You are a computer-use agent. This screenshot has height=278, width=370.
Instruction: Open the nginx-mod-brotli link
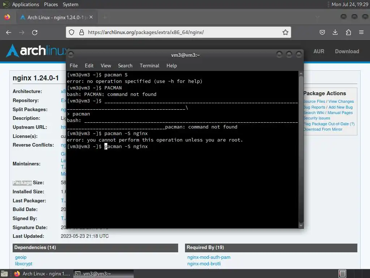pyautogui.click(x=204, y=264)
